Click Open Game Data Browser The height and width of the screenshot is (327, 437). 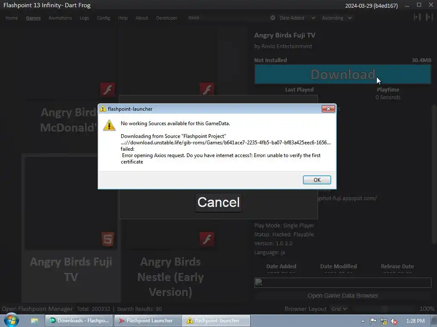pyautogui.click(x=343, y=295)
